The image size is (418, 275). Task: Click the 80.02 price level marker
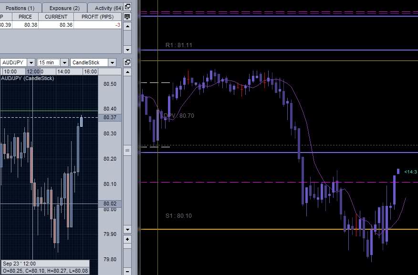(110, 204)
